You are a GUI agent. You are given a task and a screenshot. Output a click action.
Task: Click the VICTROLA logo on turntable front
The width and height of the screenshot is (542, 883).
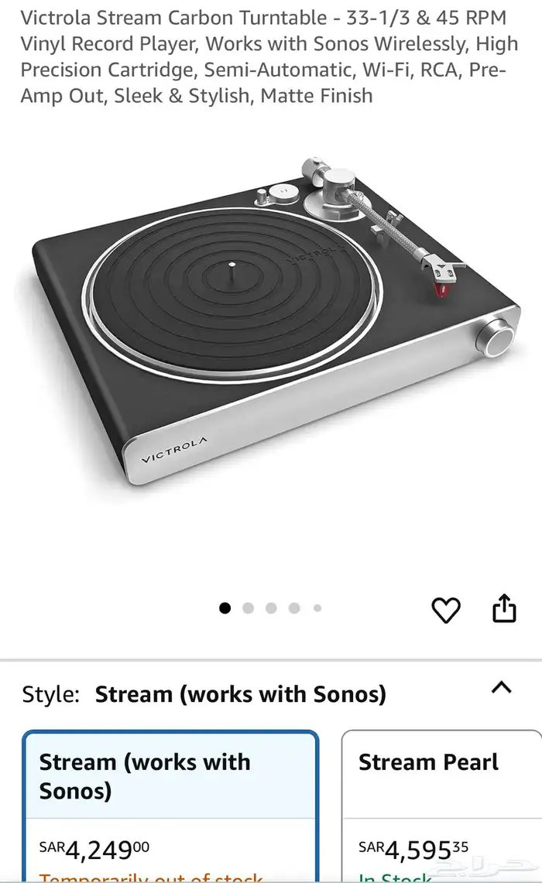(x=173, y=450)
